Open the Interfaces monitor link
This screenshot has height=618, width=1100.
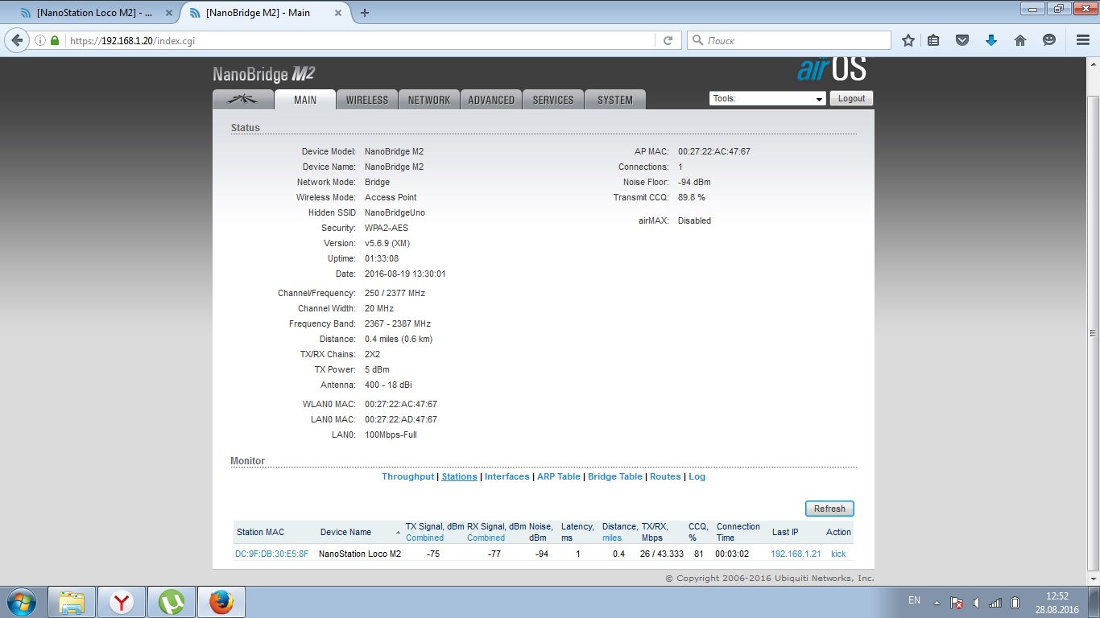pos(507,476)
